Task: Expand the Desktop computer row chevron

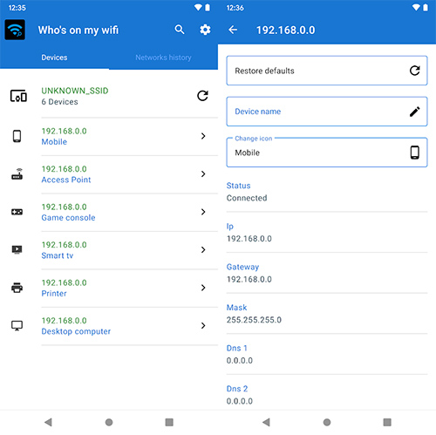Action: tap(203, 325)
